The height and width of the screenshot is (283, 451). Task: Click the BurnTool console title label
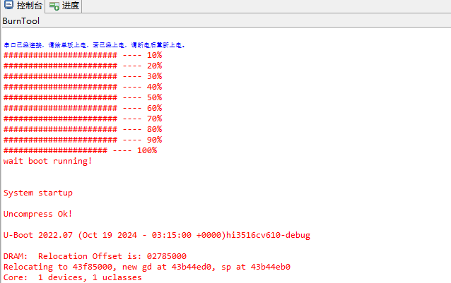click(x=21, y=21)
